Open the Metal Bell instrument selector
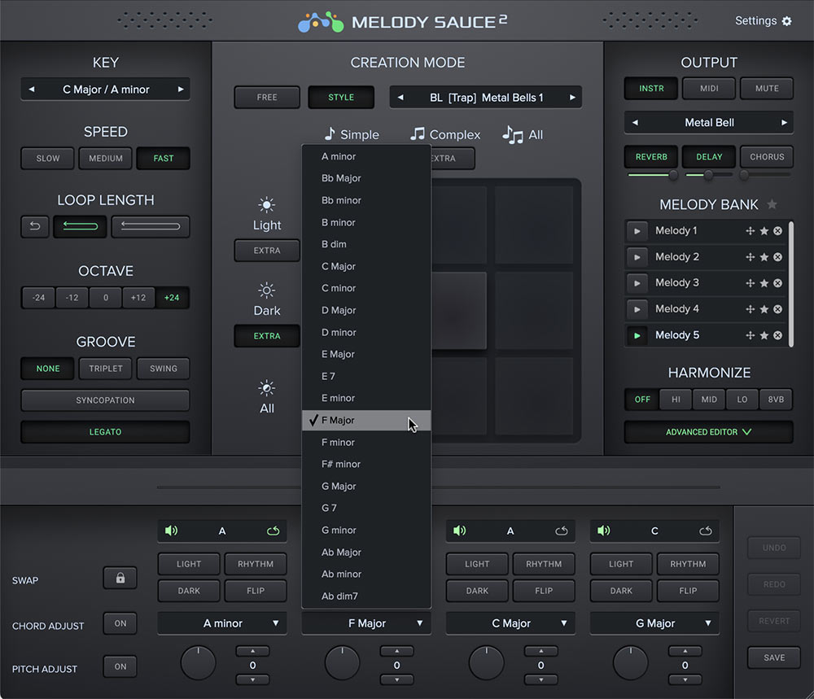This screenshot has width=814, height=699. [707, 122]
